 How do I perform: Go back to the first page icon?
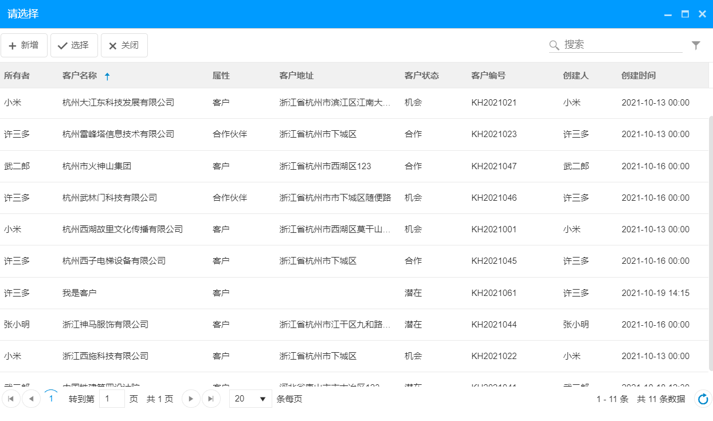tap(10, 399)
